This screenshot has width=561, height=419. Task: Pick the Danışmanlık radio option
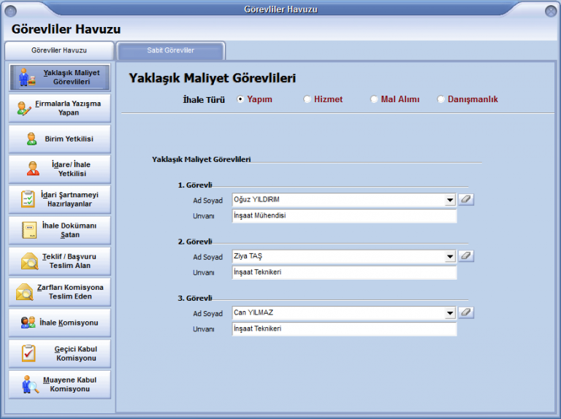coord(440,99)
